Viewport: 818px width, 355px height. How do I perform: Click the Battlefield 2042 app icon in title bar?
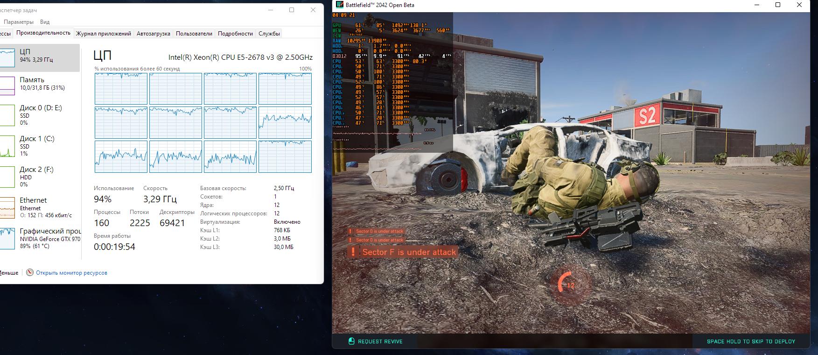pyautogui.click(x=340, y=5)
